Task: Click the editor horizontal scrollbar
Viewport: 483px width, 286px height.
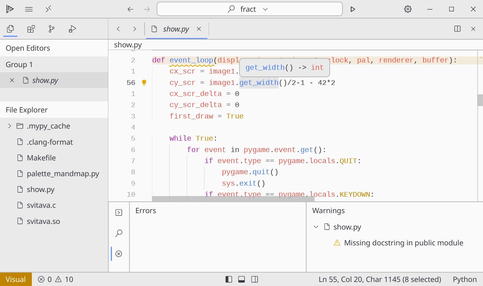Action: 233,199
